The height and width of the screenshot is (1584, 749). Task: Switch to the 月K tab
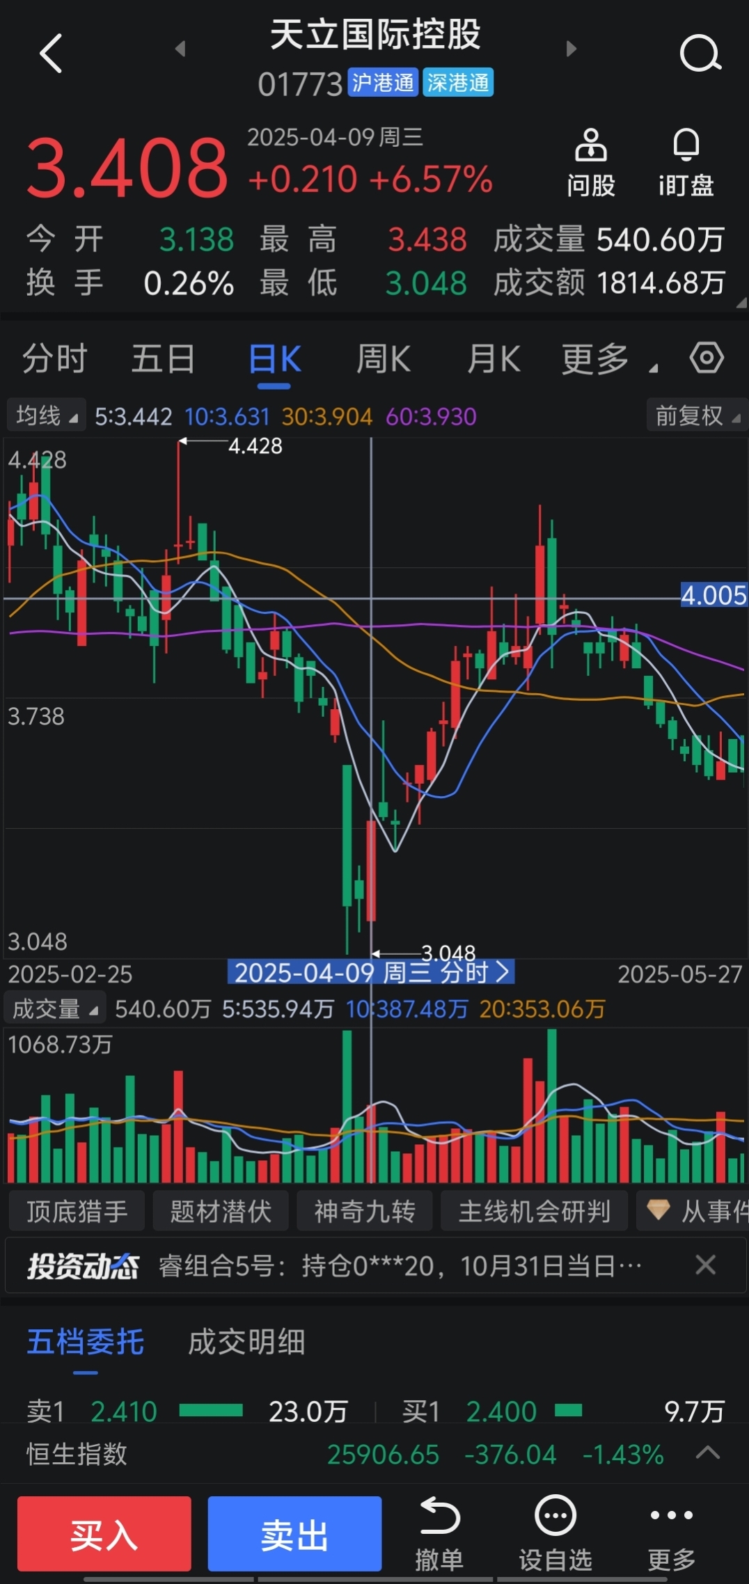point(494,359)
